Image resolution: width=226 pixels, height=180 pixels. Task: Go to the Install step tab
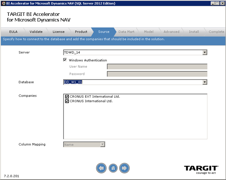click(194, 32)
